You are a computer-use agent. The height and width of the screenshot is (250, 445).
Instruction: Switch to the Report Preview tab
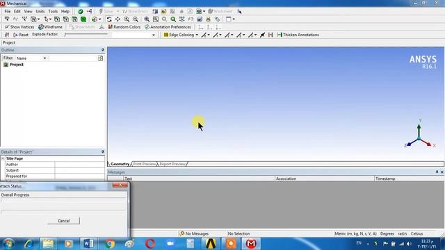coord(172,164)
